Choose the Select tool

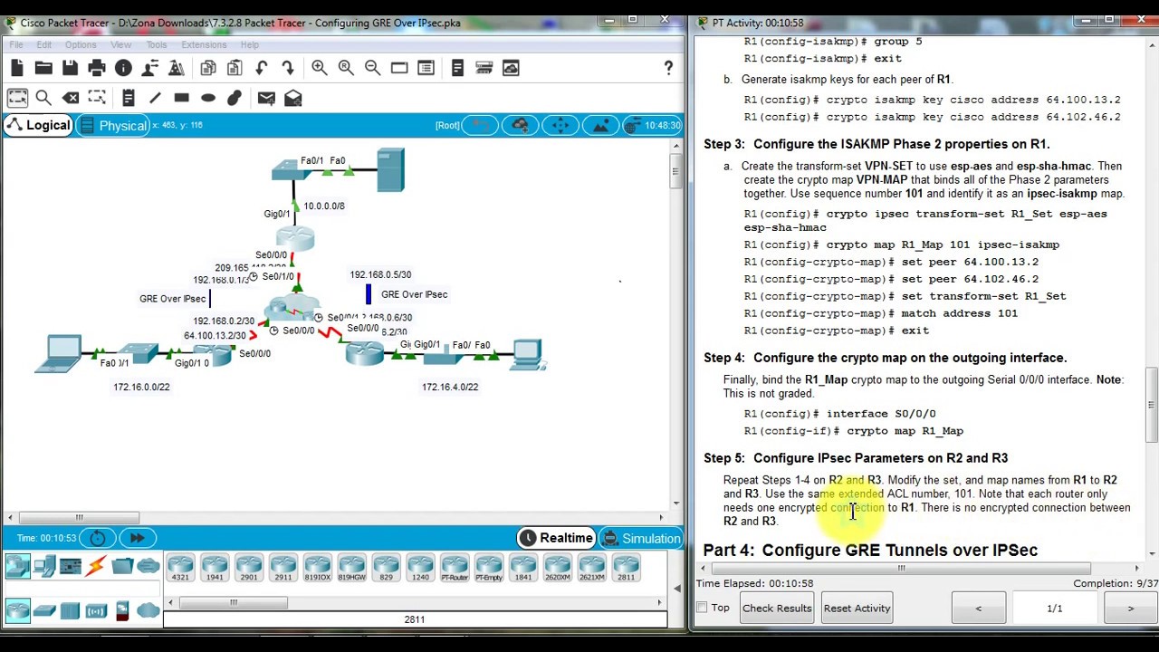click(17, 98)
